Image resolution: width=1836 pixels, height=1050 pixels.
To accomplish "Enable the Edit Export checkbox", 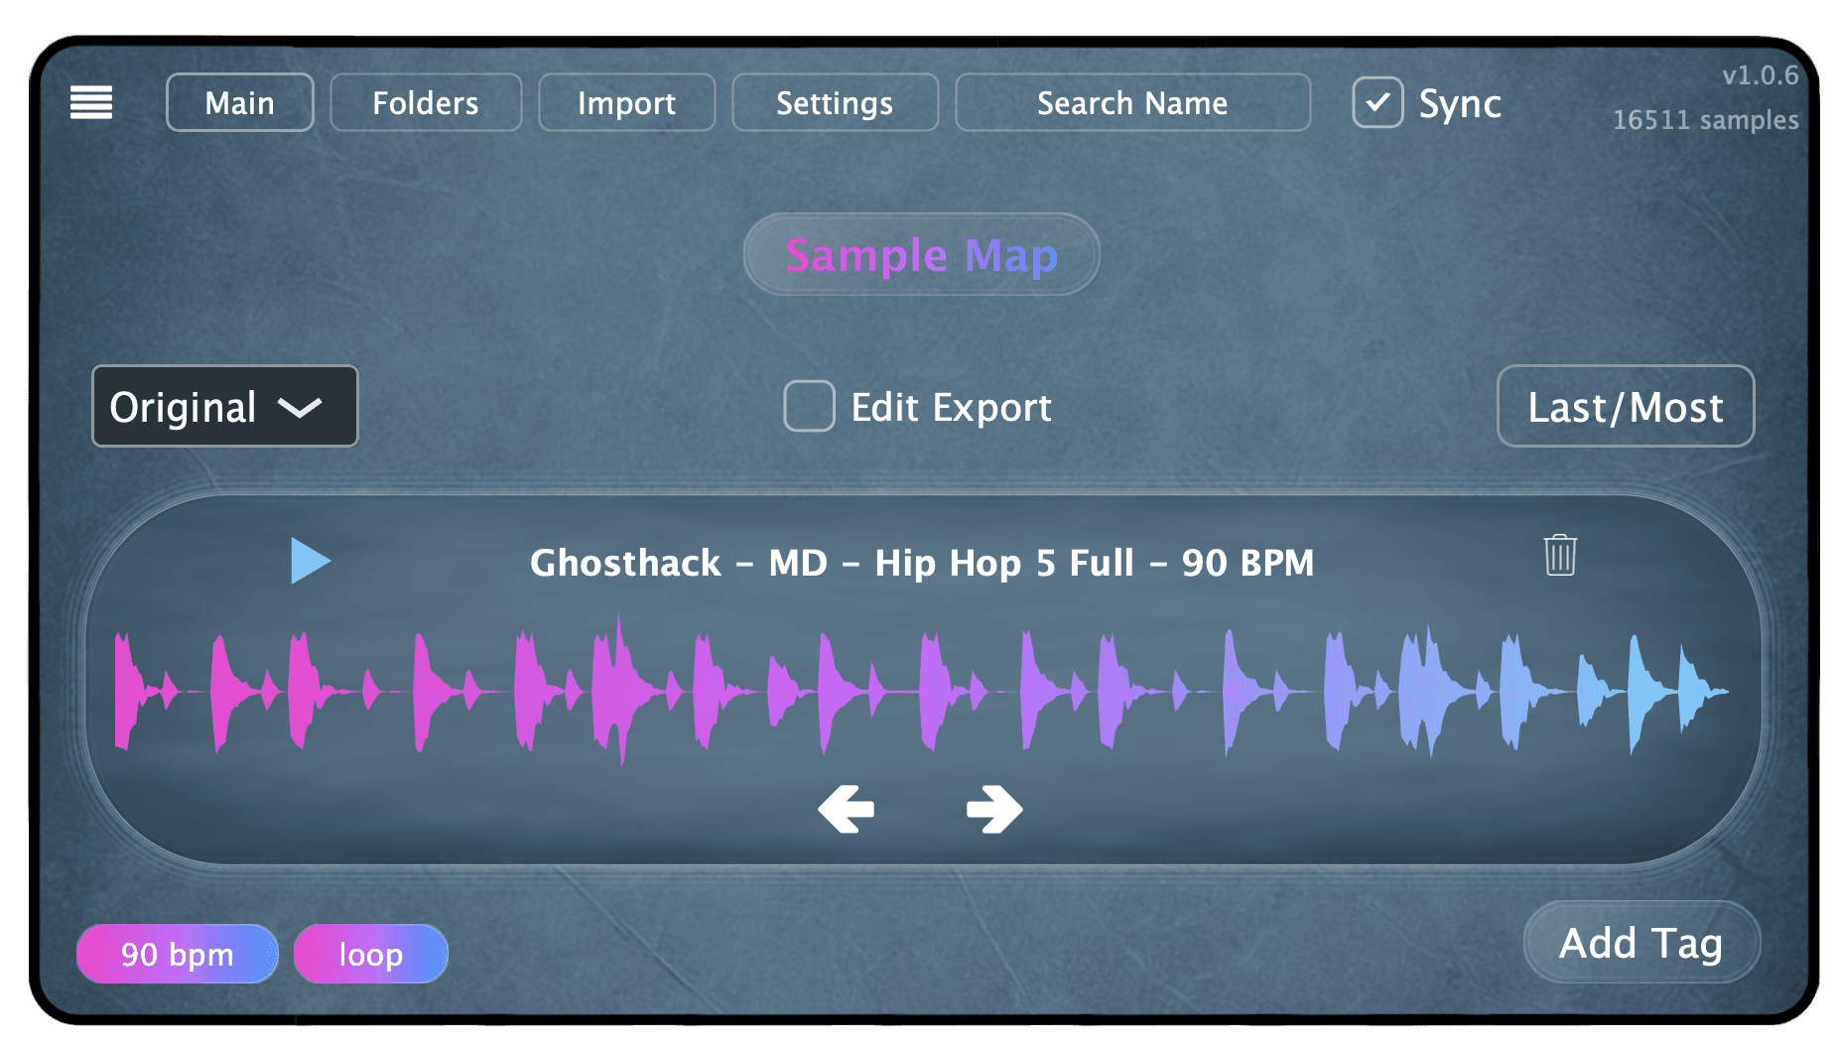I will coord(809,406).
